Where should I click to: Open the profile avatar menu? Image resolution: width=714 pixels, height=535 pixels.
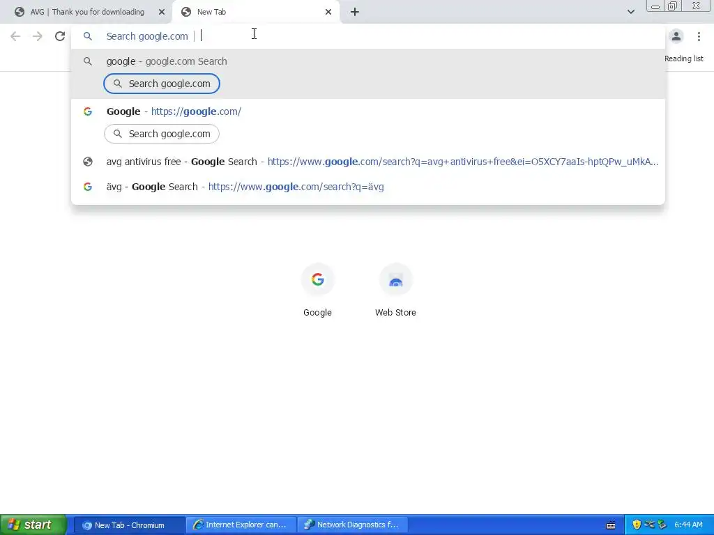[x=676, y=36]
